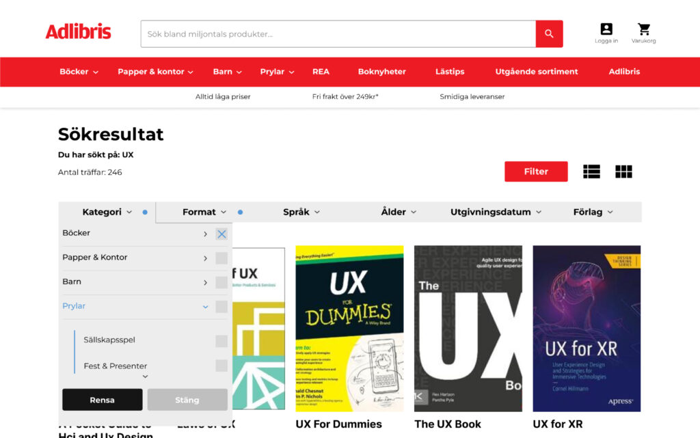Switch to grid view layout
Screen dimensions: 700x438
tap(623, 172)
